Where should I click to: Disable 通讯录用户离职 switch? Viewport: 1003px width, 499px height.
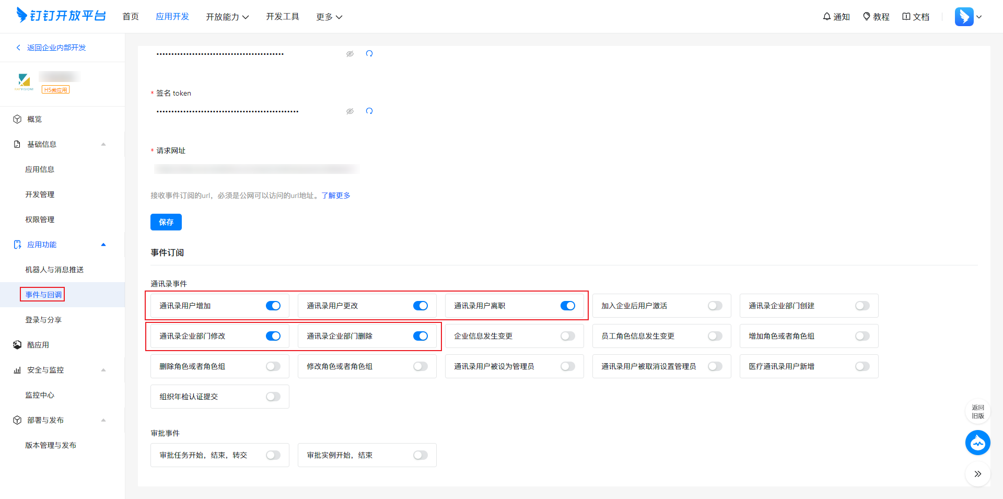coord(568,306)
